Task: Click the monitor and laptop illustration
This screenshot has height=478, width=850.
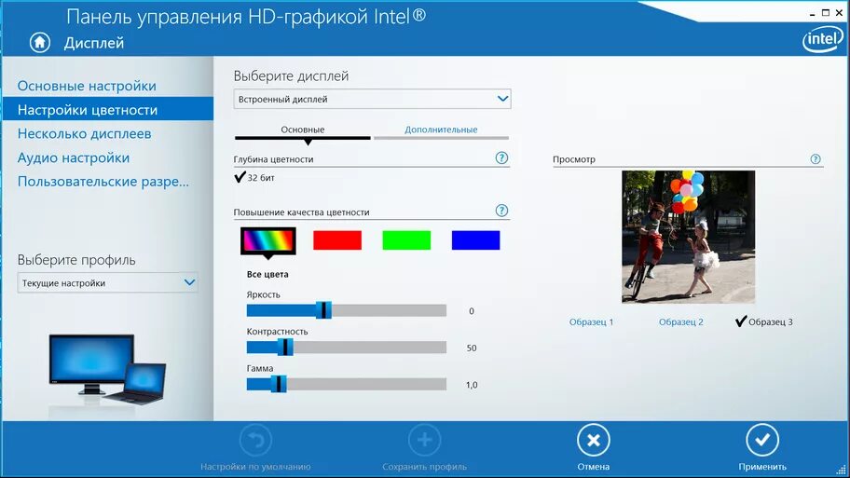Action: (x=107, y=369)
